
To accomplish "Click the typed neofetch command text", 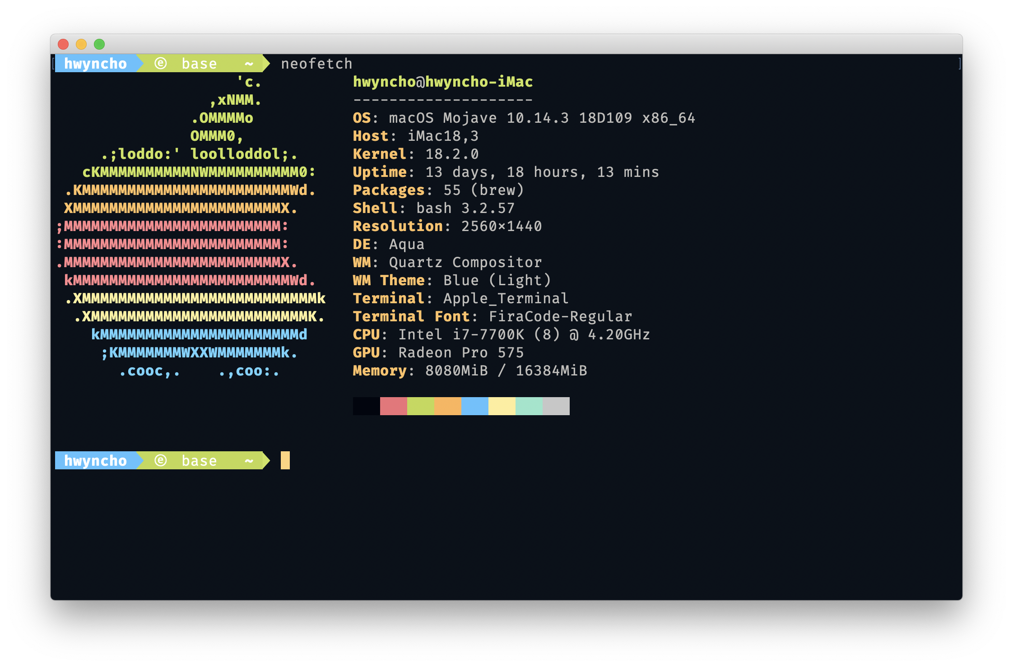I will tap(316, 64).
